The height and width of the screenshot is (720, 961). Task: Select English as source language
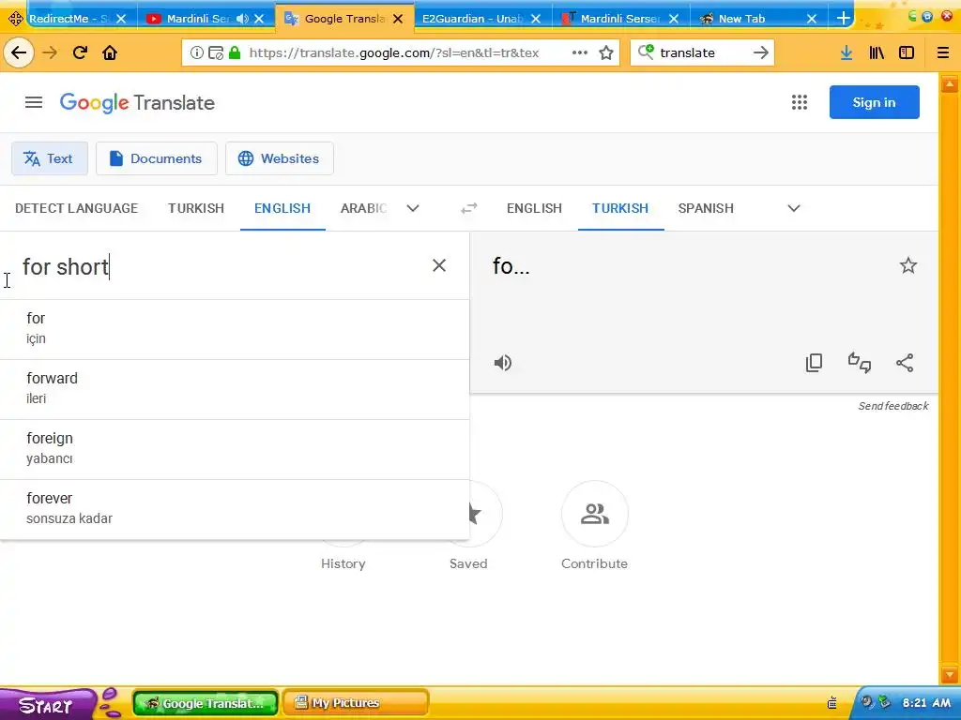pyautogui.click(x=282, y=208)
